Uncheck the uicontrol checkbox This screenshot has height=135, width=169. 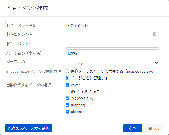tap(67, 112)
